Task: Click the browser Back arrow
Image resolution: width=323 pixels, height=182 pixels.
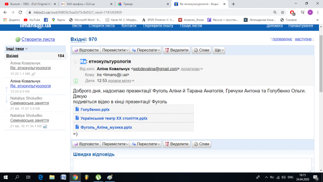Action: click(5, 12)
